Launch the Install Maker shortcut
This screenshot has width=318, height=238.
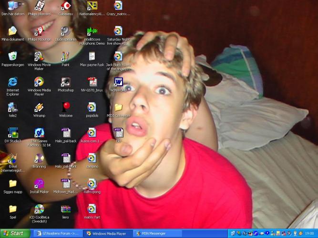pyautogui.click(x=39, y=184)
